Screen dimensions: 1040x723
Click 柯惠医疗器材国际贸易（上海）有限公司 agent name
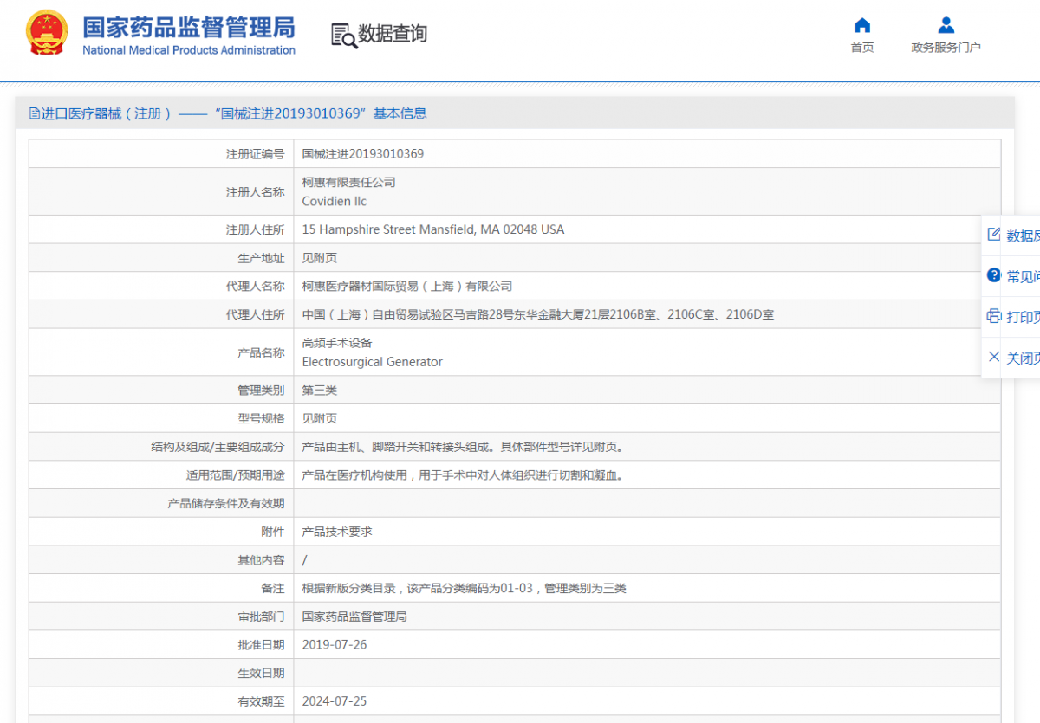pos(407,286)
